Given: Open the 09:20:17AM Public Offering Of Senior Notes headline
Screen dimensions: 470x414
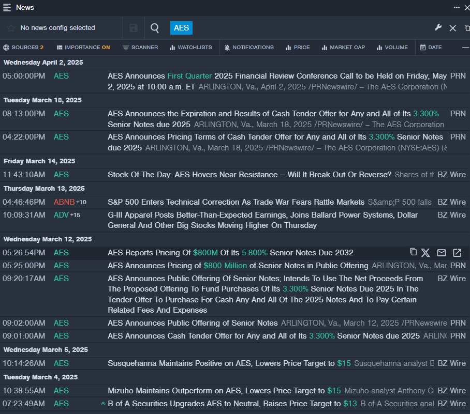Looking at the screenshot, I should (x=265, y=294).
